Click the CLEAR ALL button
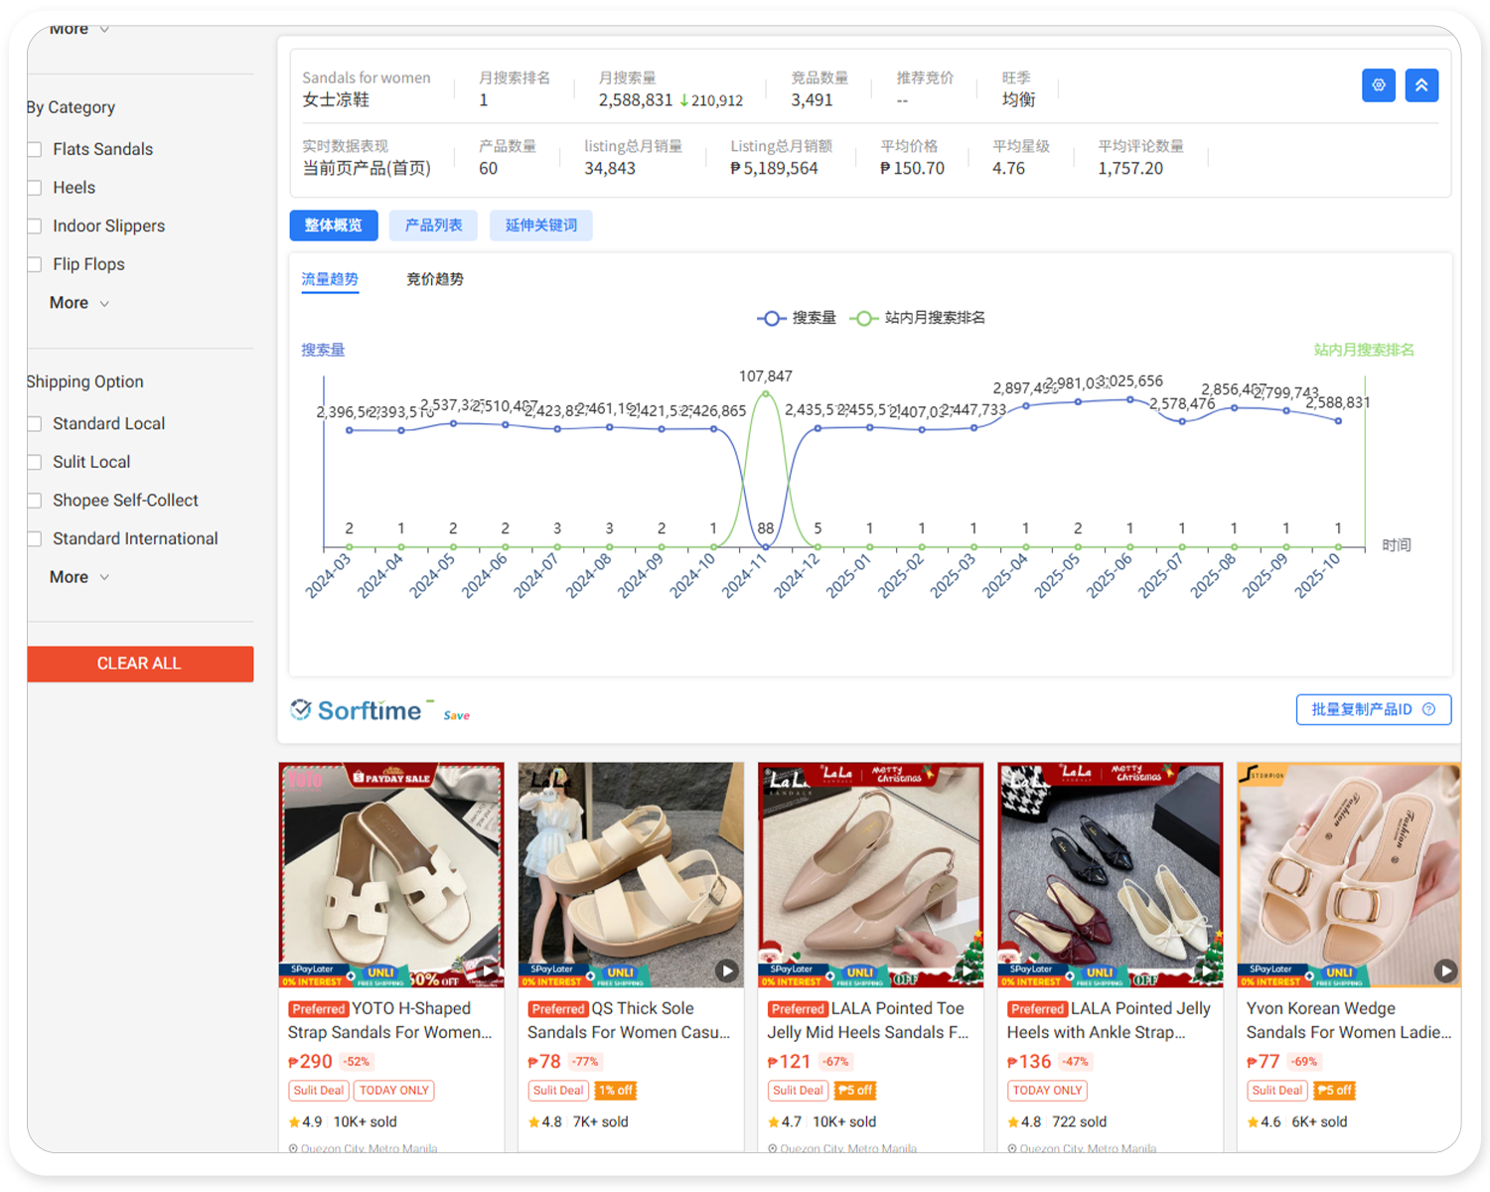 click(x=140, y=664)
